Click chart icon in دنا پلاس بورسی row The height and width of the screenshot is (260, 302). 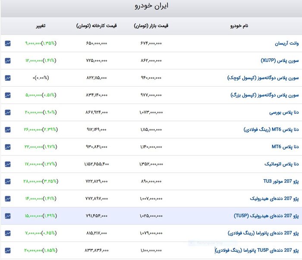pos(8,112)
